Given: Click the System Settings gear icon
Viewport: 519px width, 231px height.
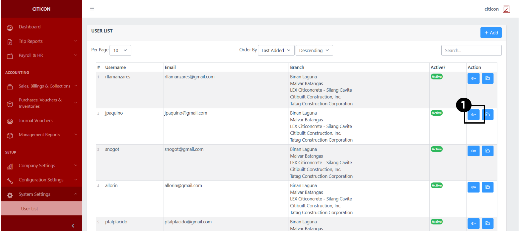Looking at the screenshot, I should 10,195.
